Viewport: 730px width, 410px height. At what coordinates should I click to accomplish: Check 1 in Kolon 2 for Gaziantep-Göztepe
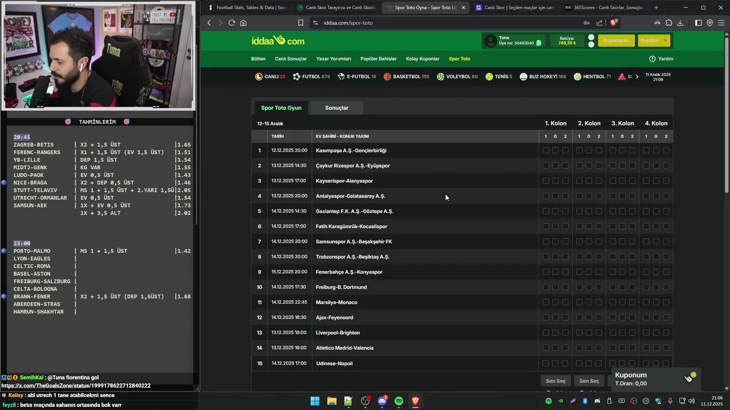click(x=579, y=211)
